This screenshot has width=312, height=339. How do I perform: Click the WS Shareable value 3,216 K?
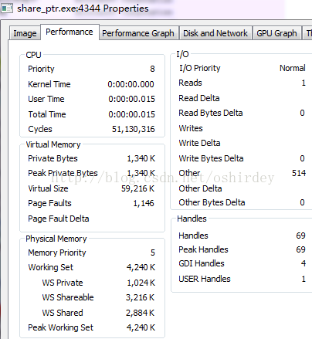140,297
